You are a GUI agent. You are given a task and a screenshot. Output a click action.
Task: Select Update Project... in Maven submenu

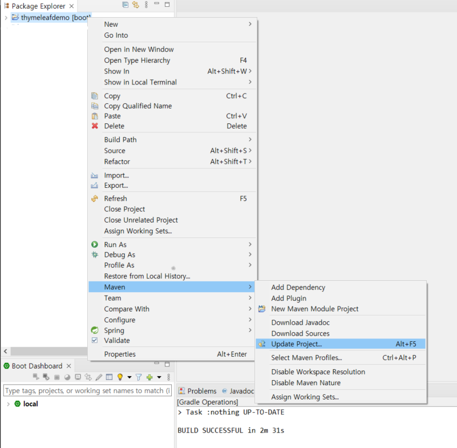pos(341,344)
